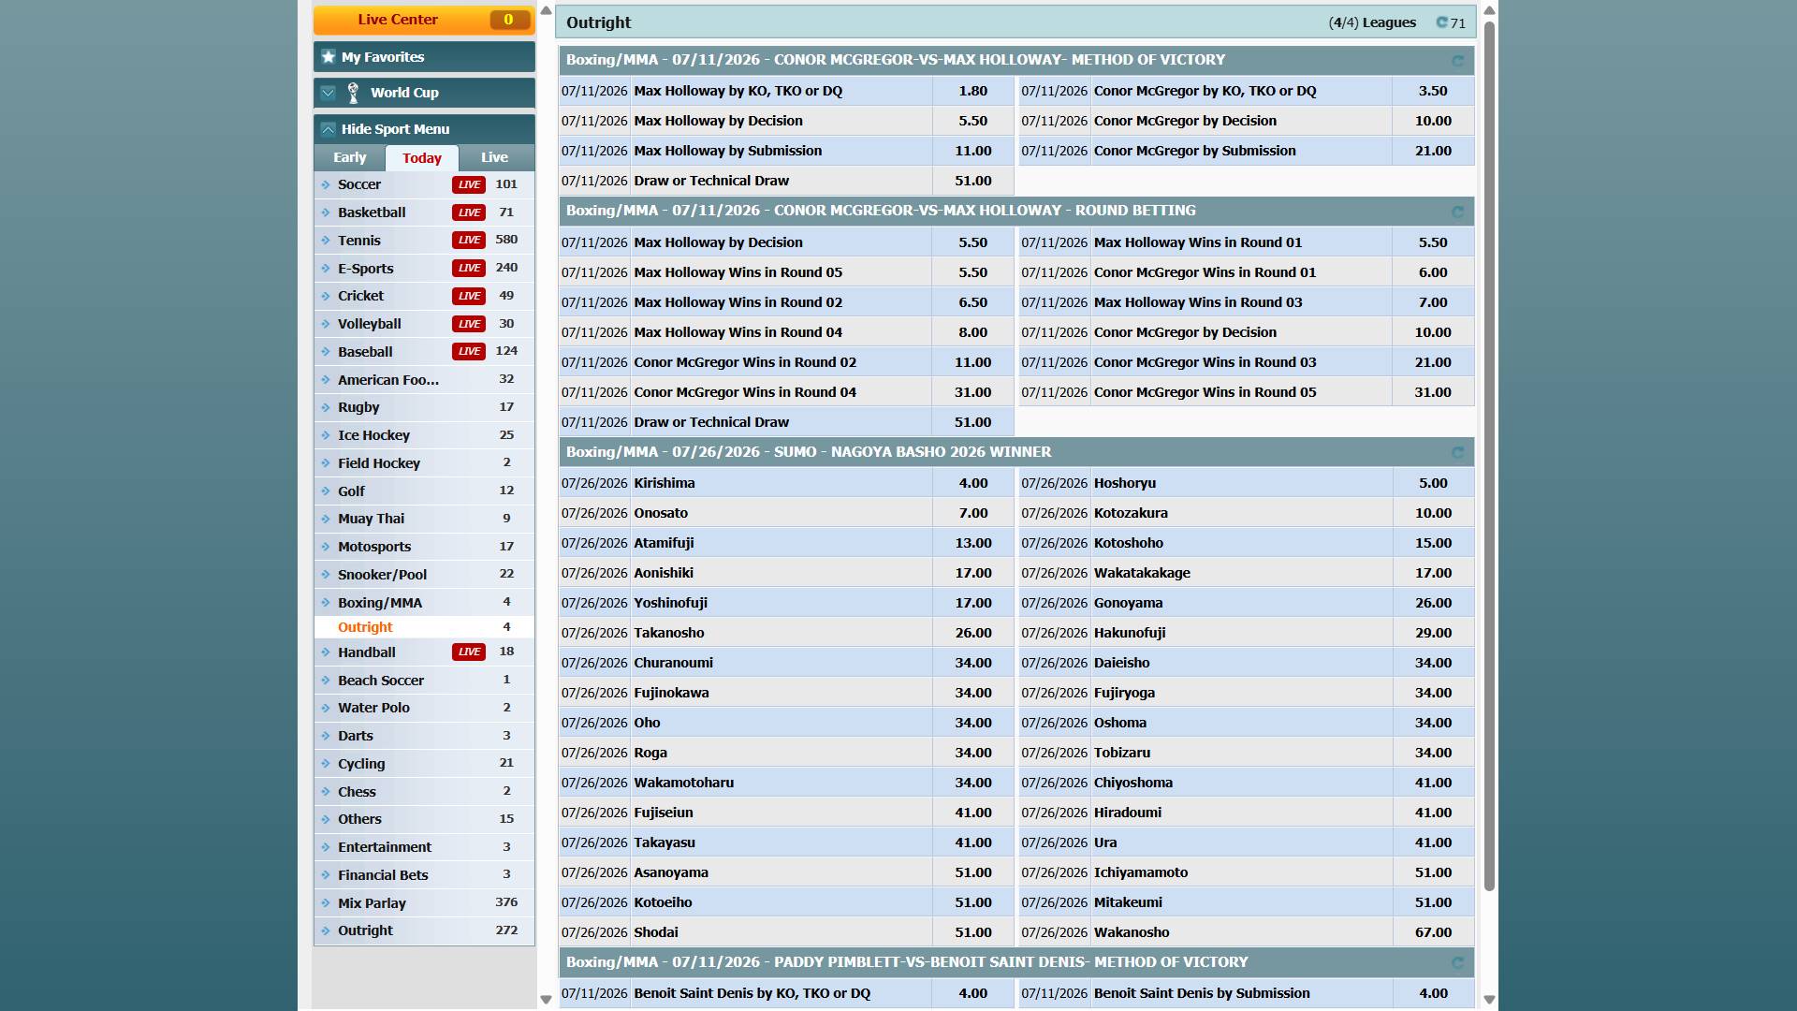Open the Ice Hockey sport menu
Image resolution: width=1797 pixels, height=1011 pixels.
tap(424, 435)
